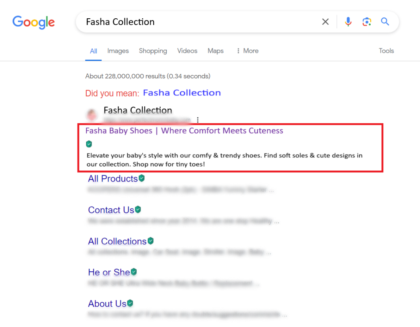Click the shield badge beside All Products
420x327 pixels.
pyautogui.click(x=142, y=178)
